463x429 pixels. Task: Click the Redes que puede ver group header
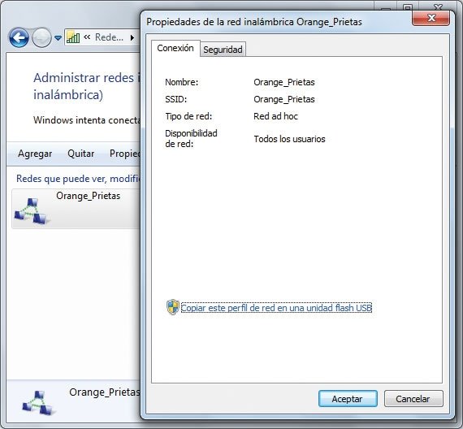[x=78, y=179]
